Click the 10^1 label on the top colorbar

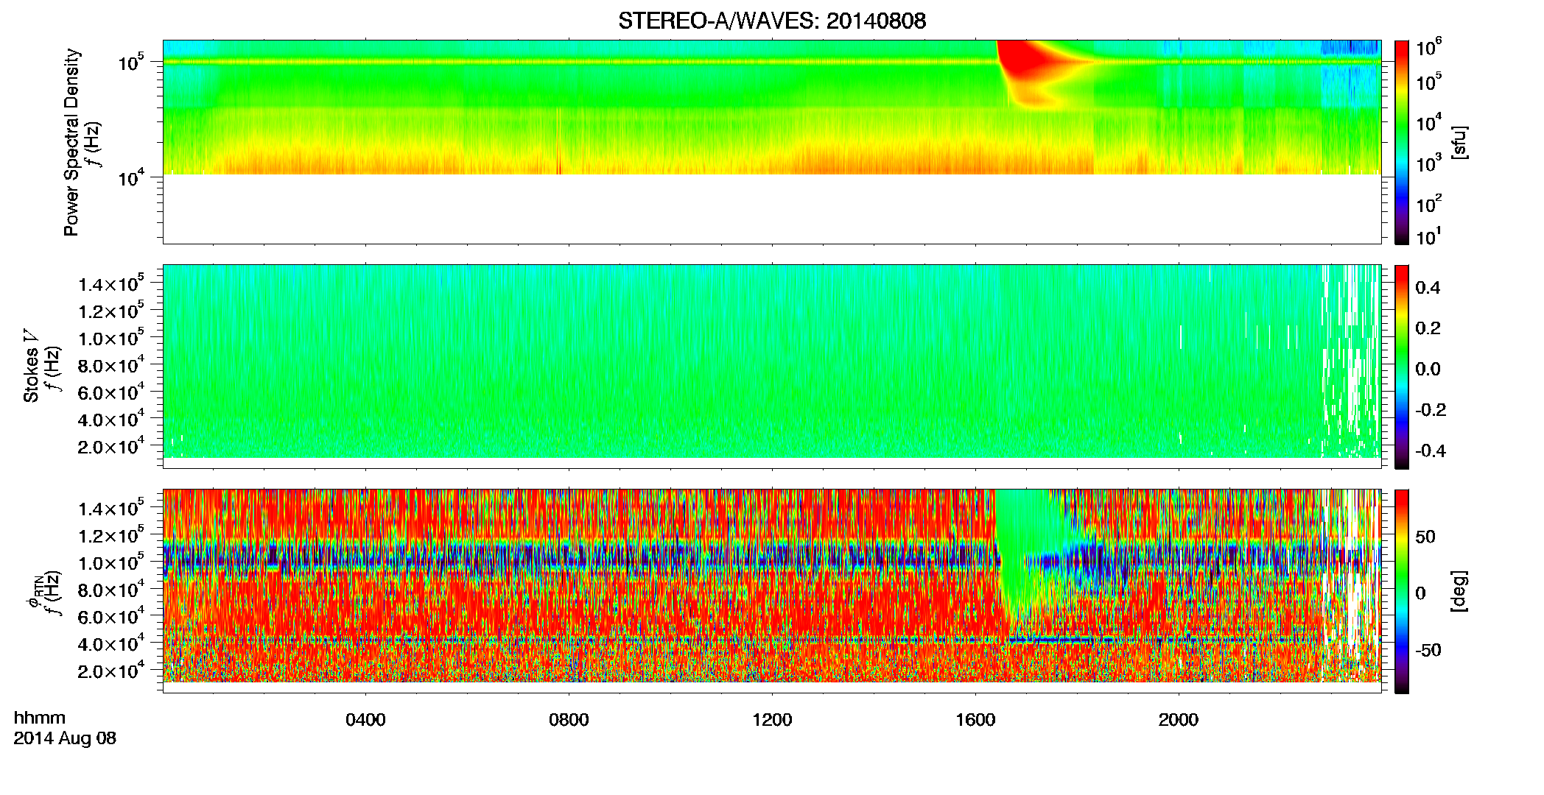coord(1429,236)
